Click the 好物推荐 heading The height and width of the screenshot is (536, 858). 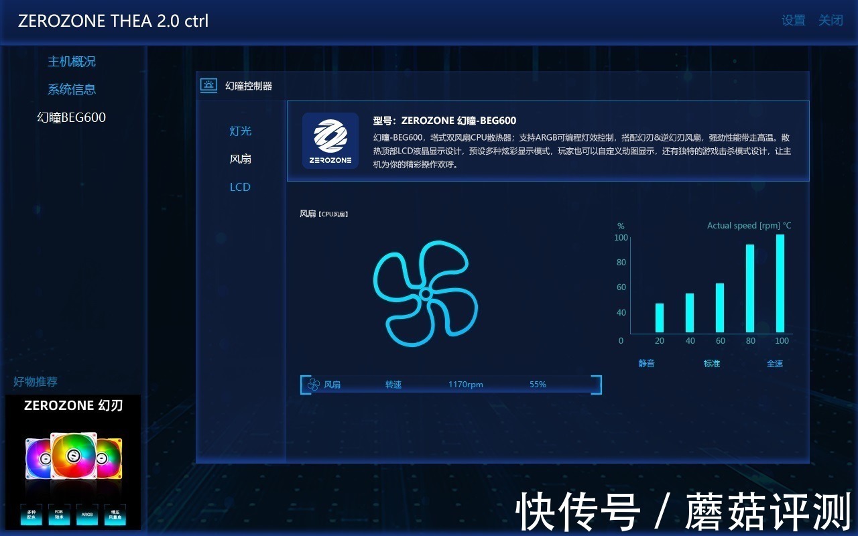click(36, 382)
